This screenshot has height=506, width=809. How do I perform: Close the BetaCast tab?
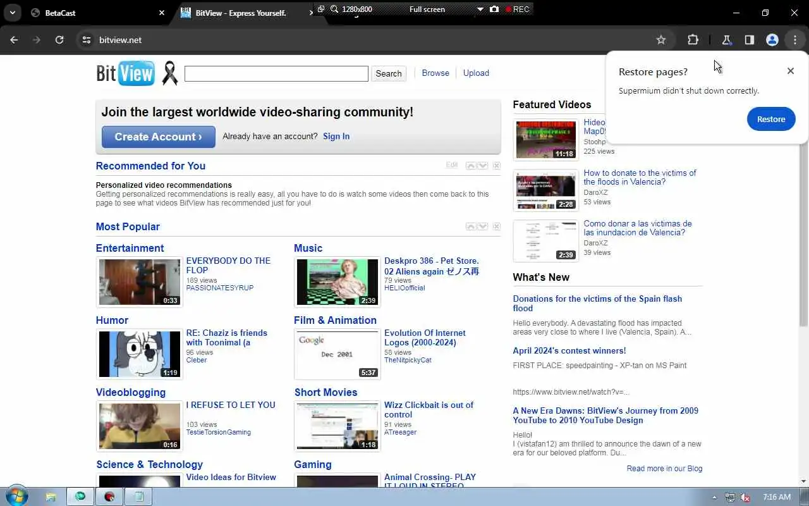pyautogui.click(x=162, y=13)
